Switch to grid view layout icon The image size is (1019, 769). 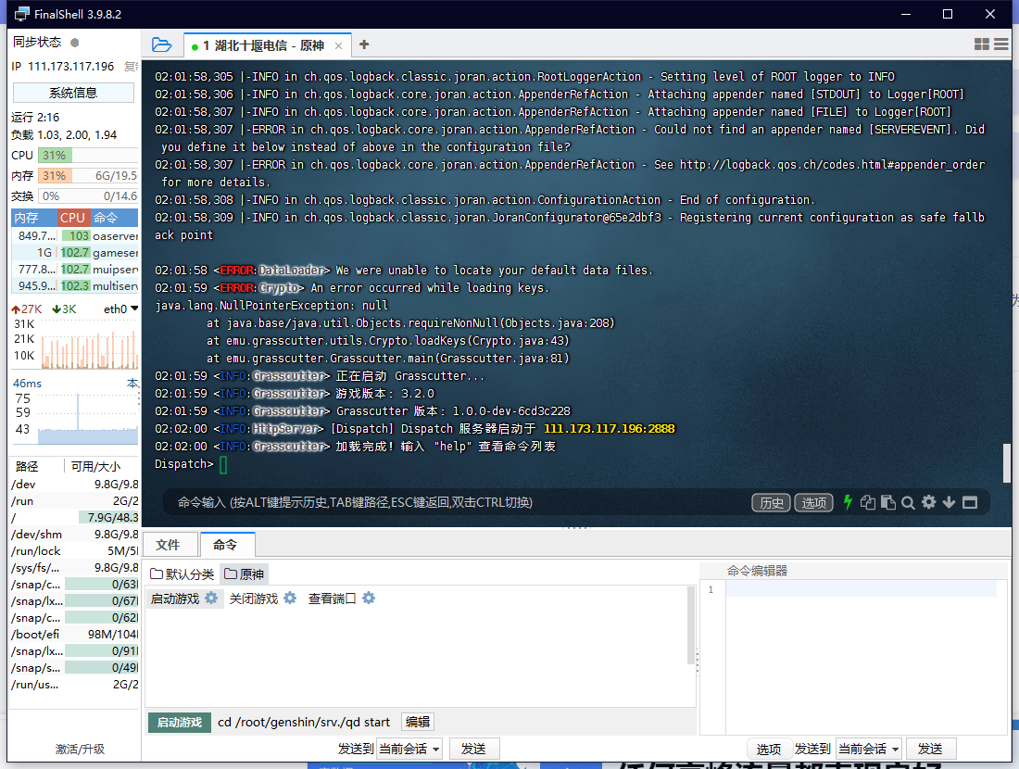click(981, 44)
